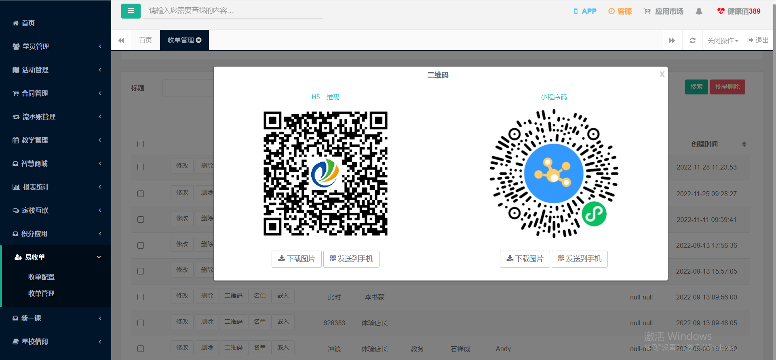Collapse the 易收单 sidebar menu

56,257
